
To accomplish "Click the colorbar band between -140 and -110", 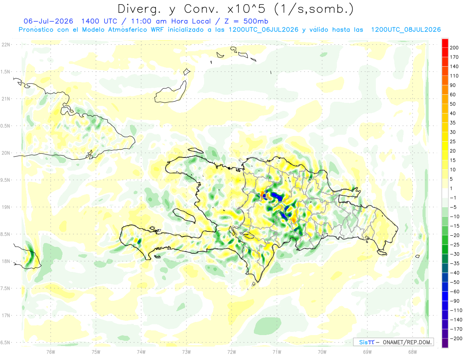I will tap(445, 315).
